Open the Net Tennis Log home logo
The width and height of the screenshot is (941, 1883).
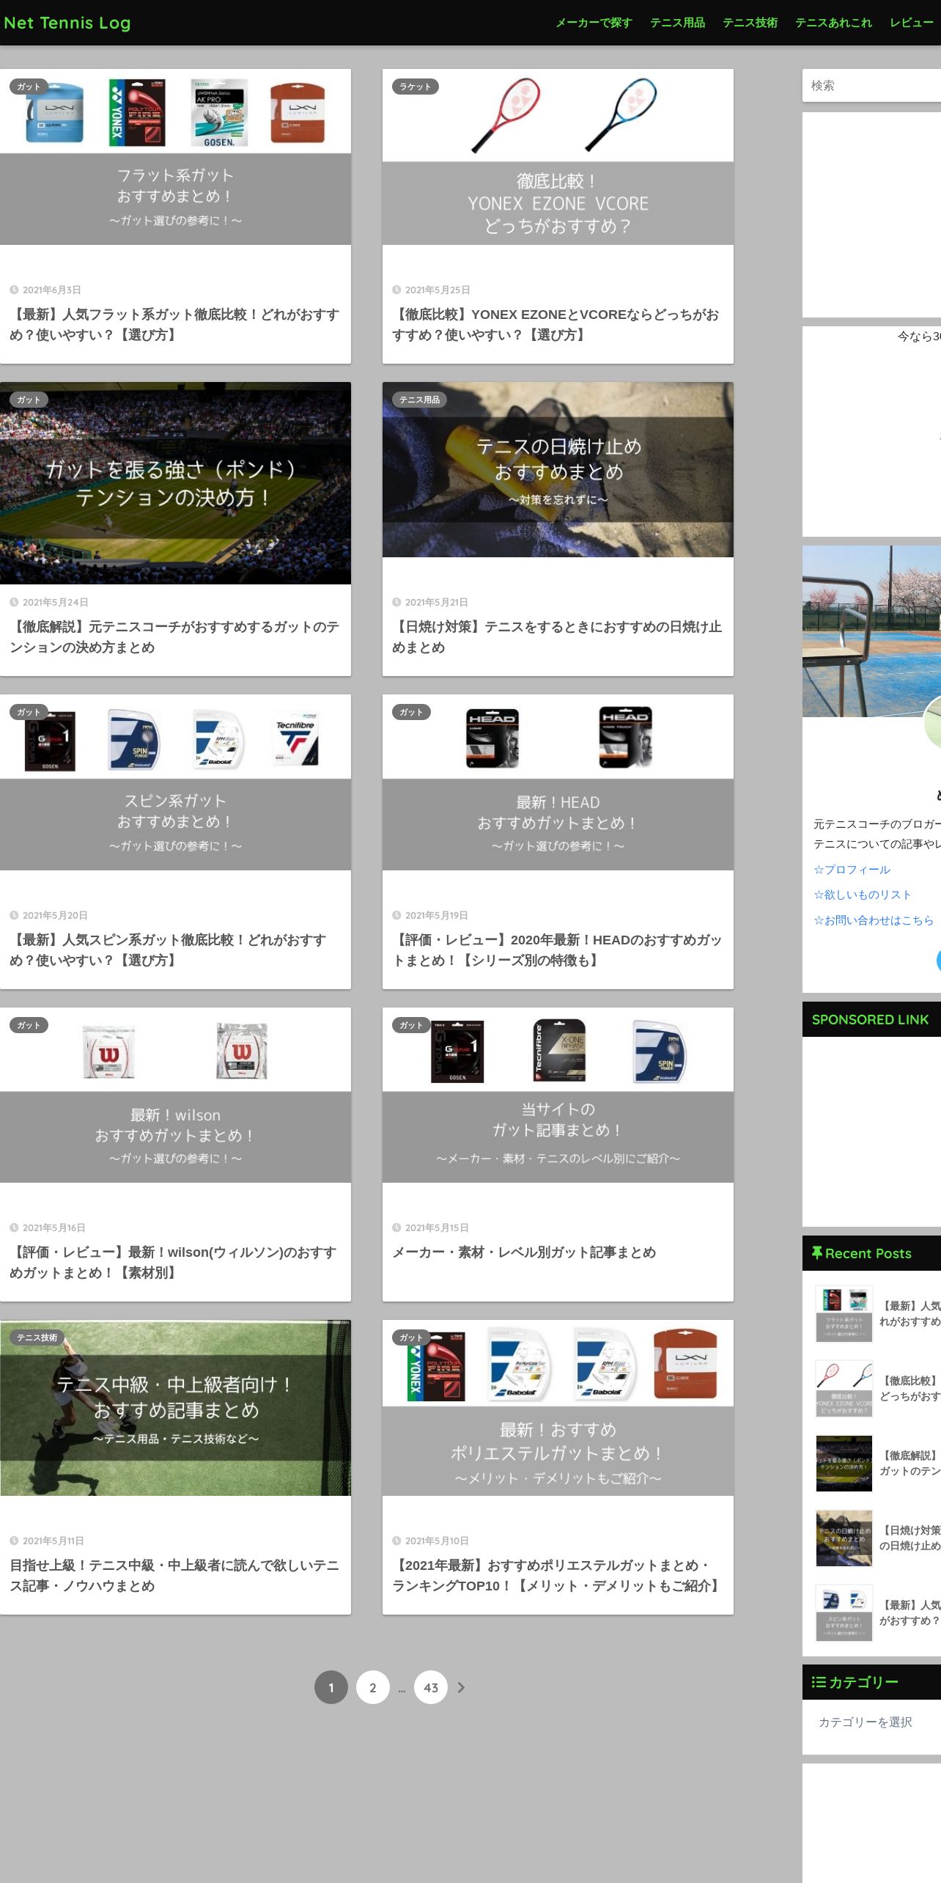[x=67, y=23]
